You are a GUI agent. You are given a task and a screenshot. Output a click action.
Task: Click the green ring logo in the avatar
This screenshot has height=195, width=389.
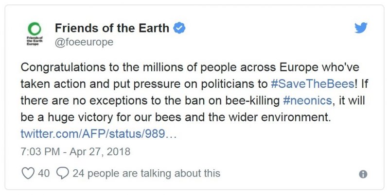tap(35, 29)
